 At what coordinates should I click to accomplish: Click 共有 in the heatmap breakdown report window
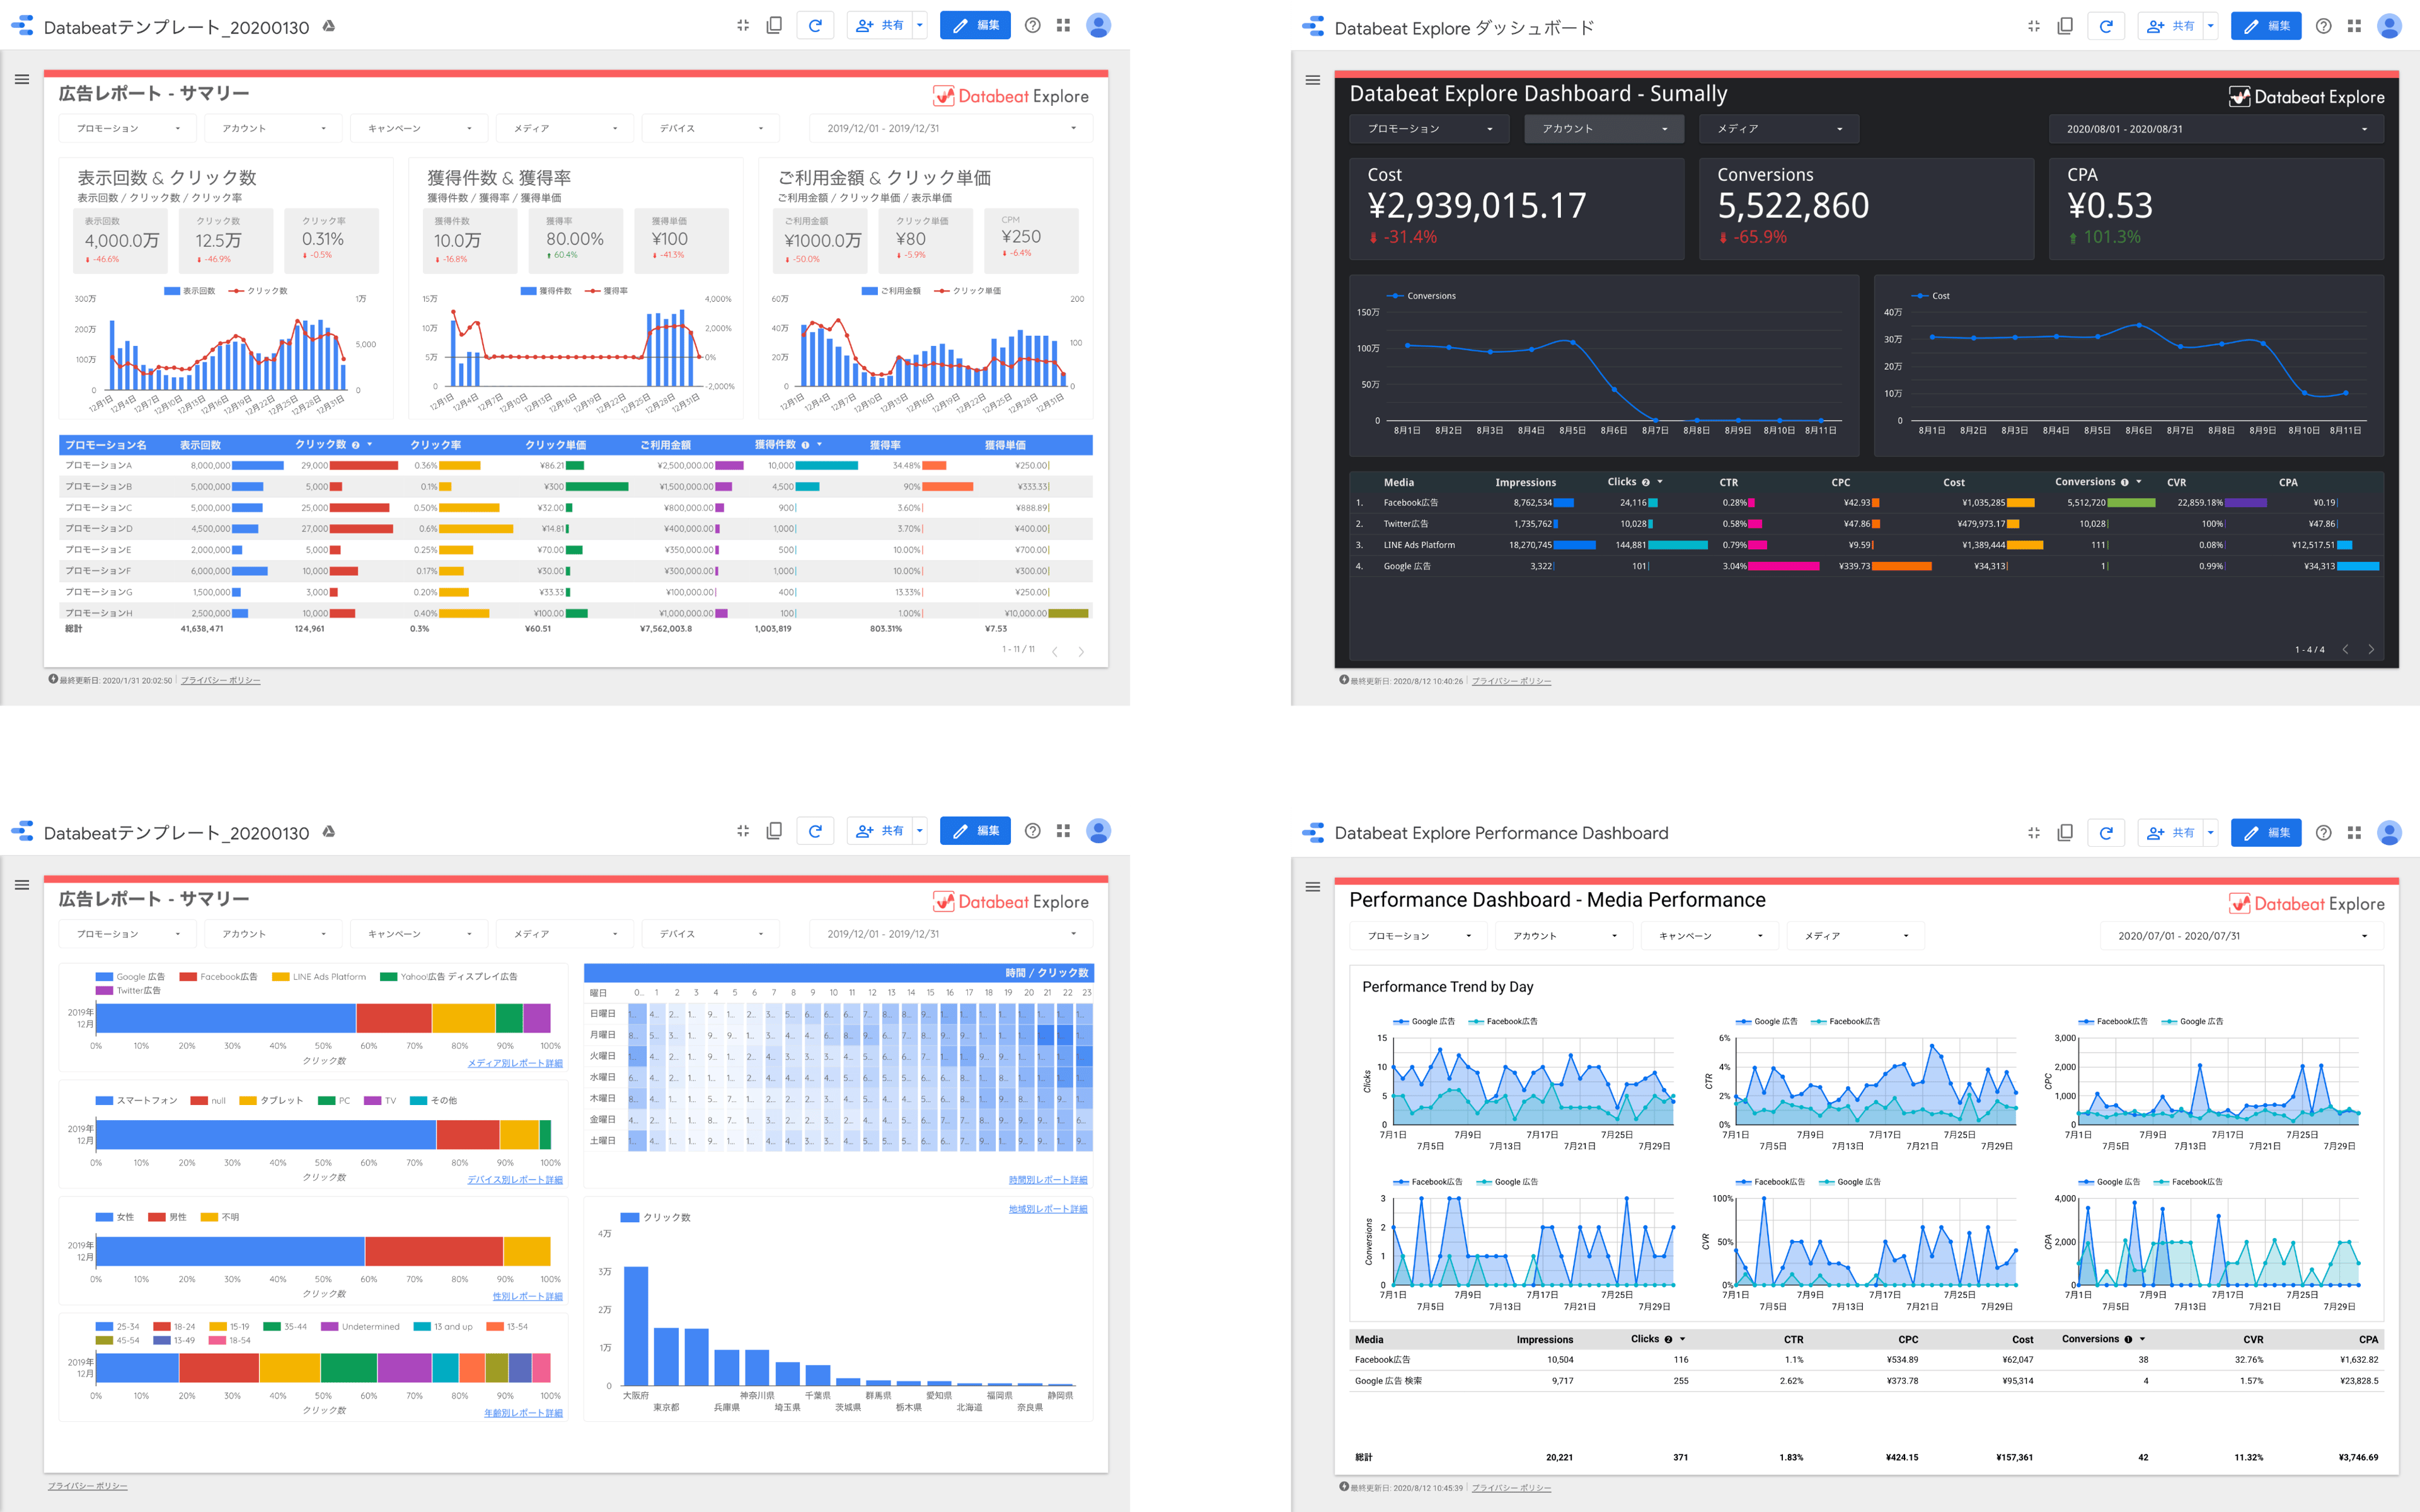[x=879, y=830]
